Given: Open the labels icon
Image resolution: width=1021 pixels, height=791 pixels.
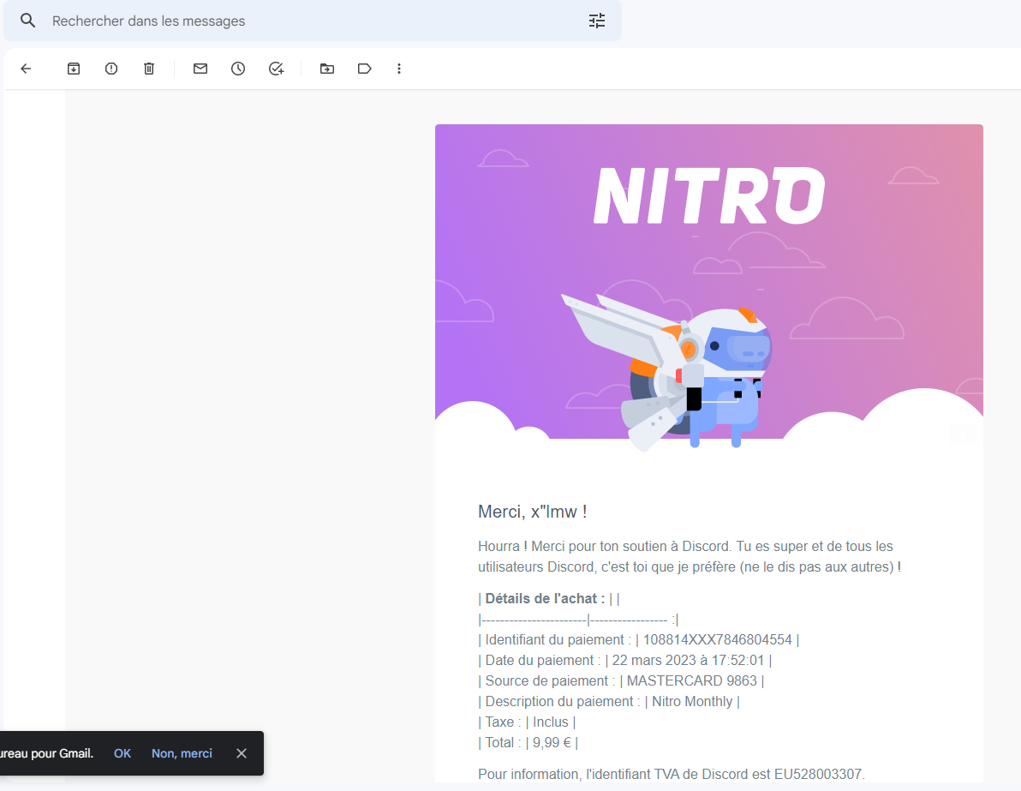Looking at the screenshot, I should 365,69.
